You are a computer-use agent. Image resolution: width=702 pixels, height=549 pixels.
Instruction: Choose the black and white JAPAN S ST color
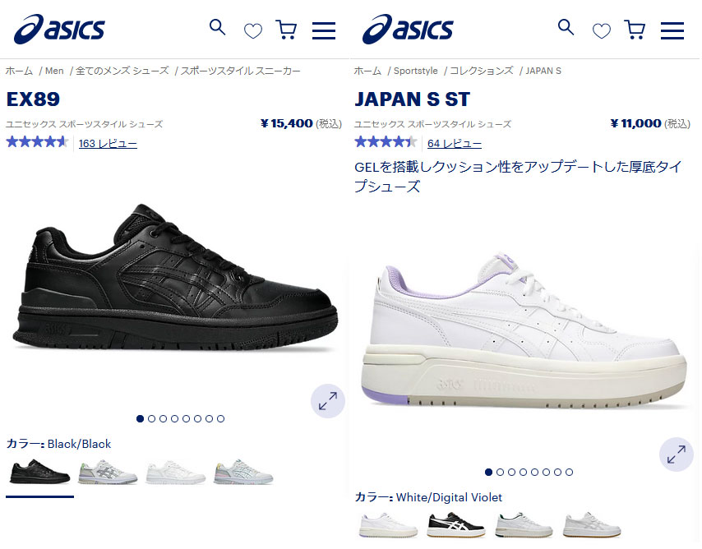[456, 525]
